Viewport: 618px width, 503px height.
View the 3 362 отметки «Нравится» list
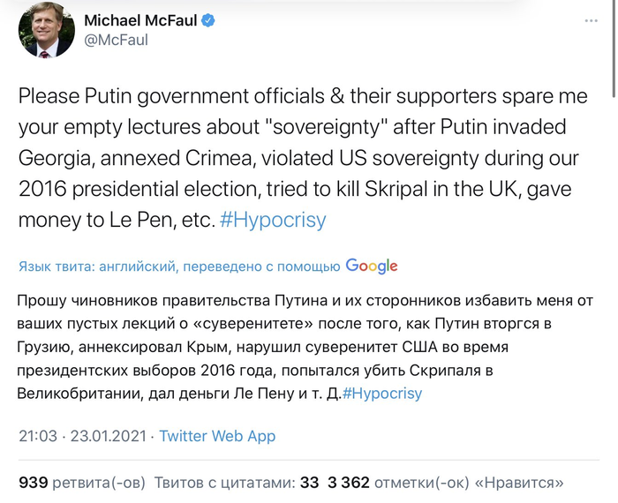445,483
